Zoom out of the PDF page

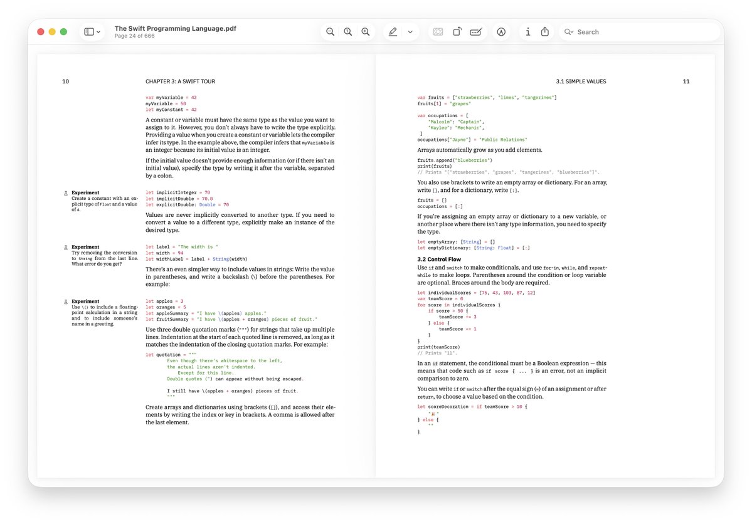click(330, 31)
